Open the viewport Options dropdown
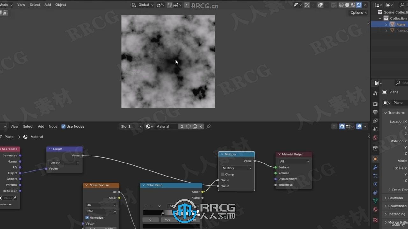Screen dimensions: 408x229 click(359, 13)
